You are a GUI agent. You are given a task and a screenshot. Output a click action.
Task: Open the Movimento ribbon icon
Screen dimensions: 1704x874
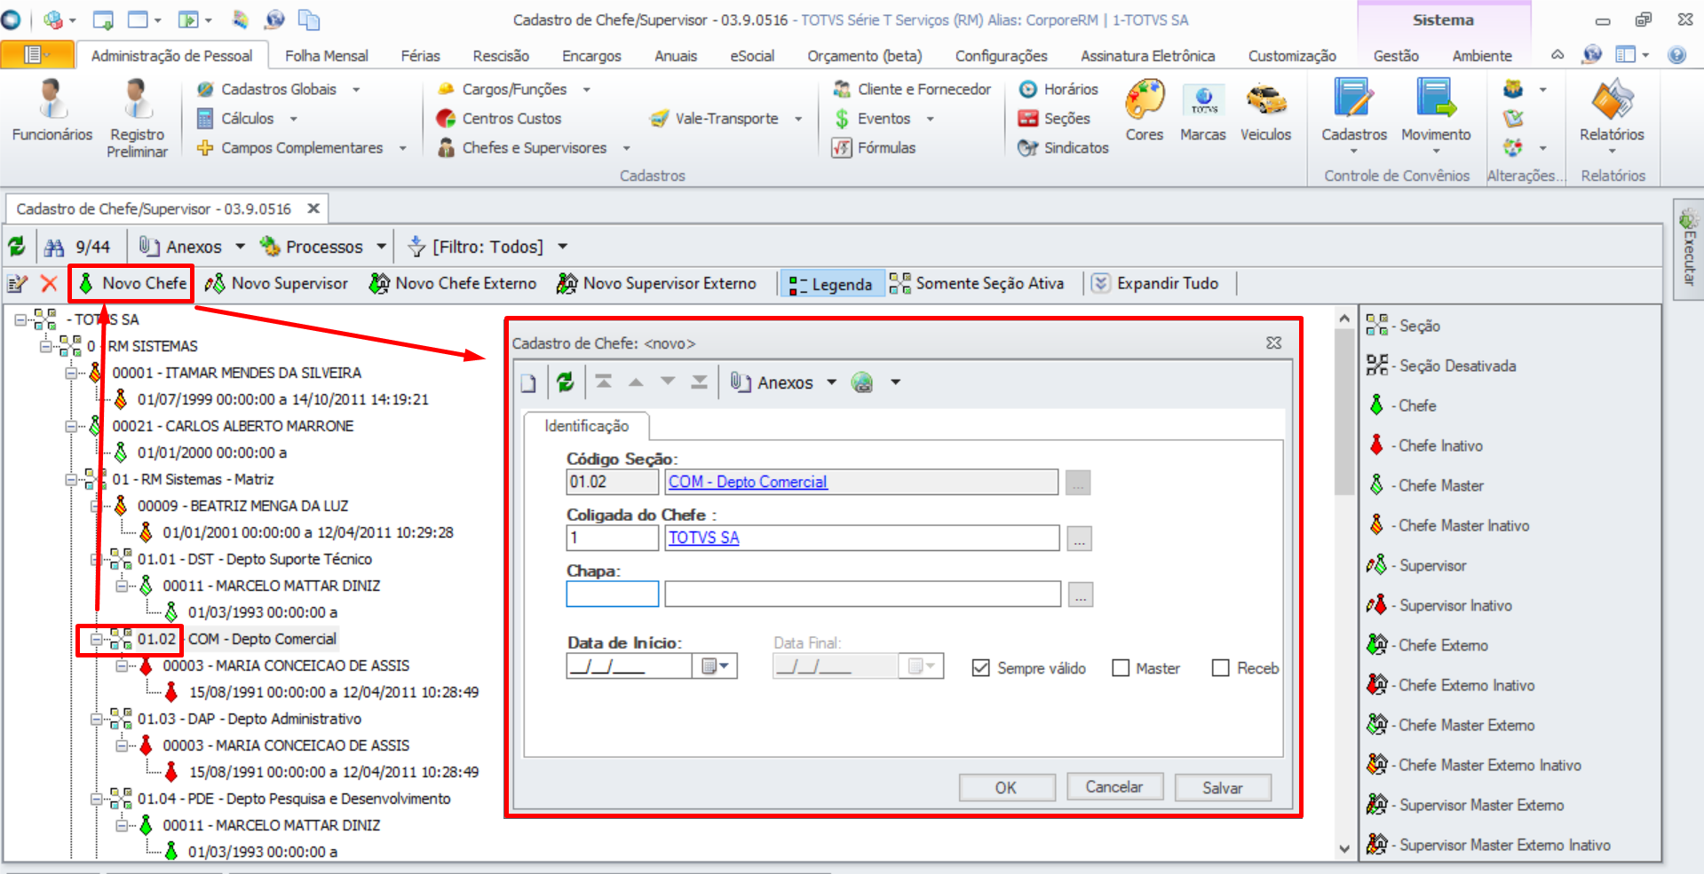click(x=1436, y=115)
